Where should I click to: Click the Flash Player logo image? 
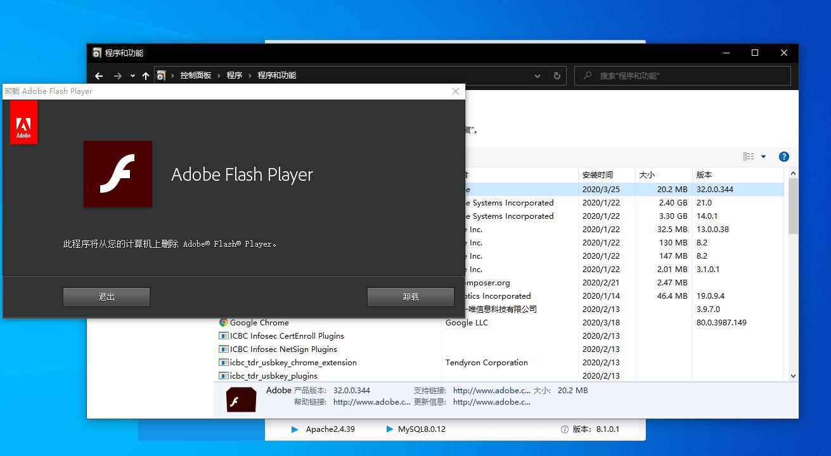coord(118,174)
